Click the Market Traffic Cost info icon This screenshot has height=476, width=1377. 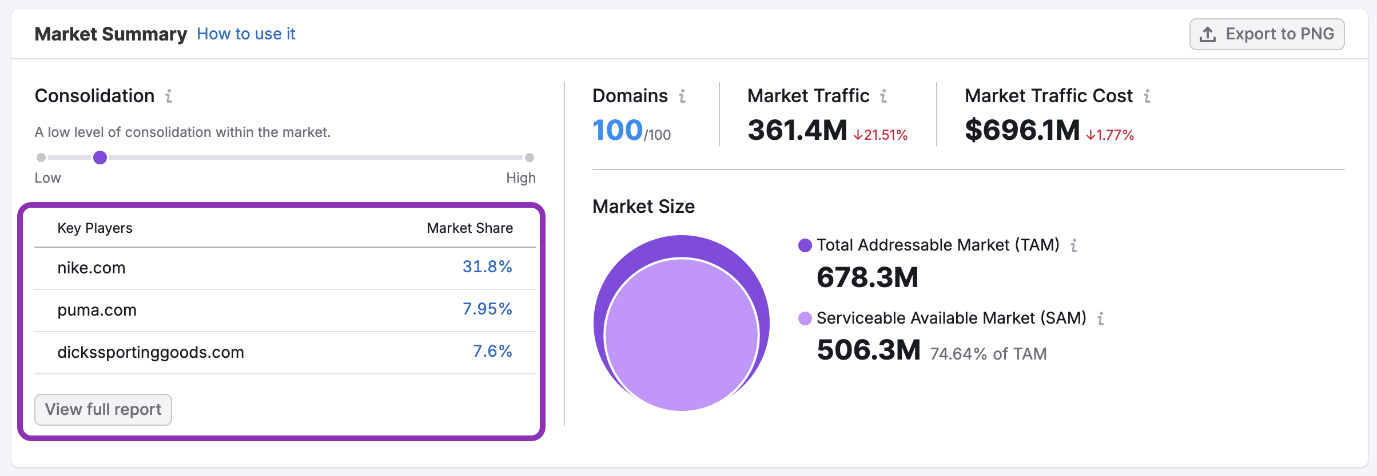click(1147, 96)
